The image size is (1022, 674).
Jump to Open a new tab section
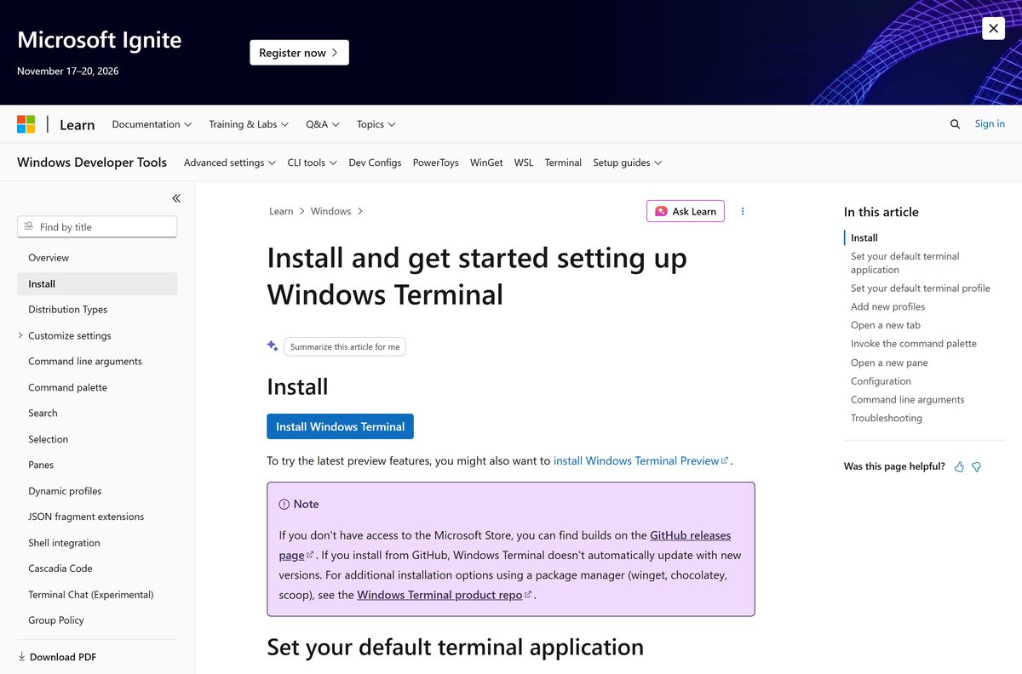[886, 325]
